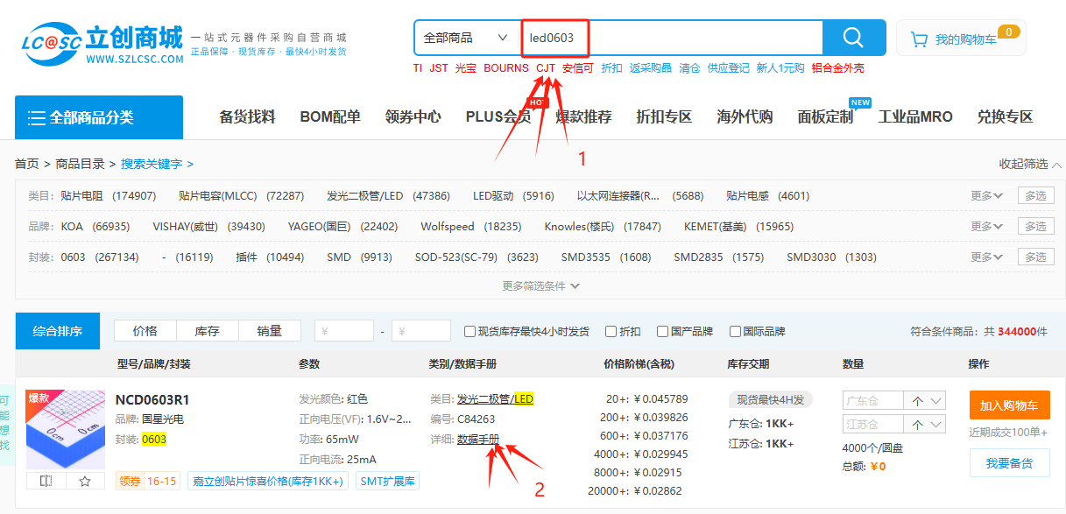Click the cart count badge 0
Image resolution: width=1066 pixels, height=514 pixels.
(x=1008, y=32)
